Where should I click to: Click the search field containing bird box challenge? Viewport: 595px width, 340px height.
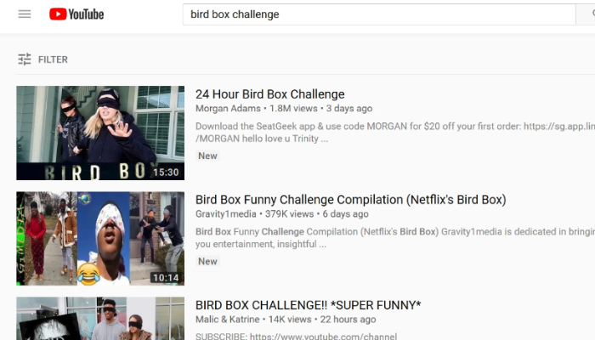click(379, 14)
